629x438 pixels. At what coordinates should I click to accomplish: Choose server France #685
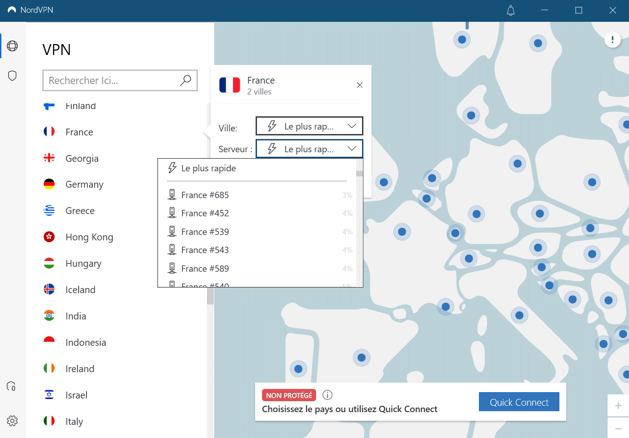[x=257, y=195]
